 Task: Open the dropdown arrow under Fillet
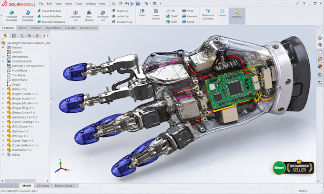(x=142, y=23)
